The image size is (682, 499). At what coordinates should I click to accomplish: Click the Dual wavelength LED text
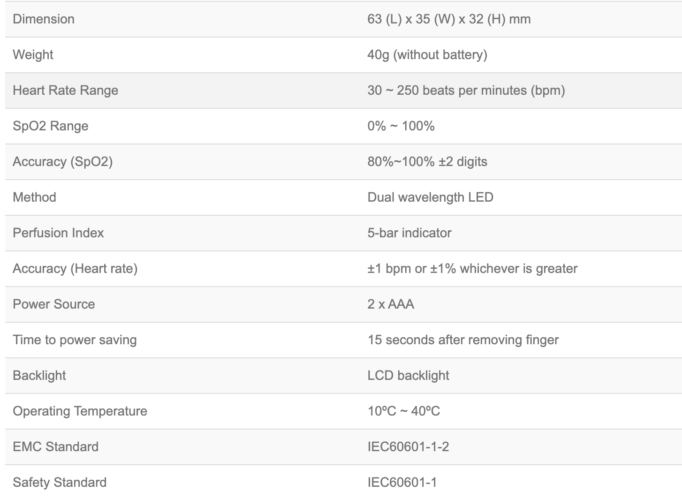(x=430, y=197)
